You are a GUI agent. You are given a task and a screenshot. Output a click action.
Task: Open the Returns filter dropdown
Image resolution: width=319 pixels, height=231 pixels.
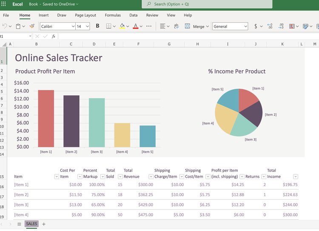pyautogui.click(x=264, y=177)
